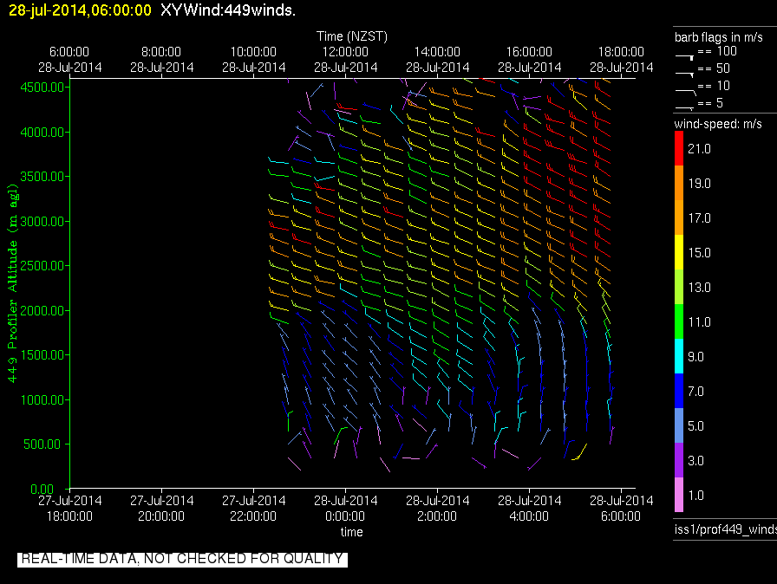Screen dimensions: 777x584
Task: Click the Time (NZST) axis label
Action: (x=351, y=36)
